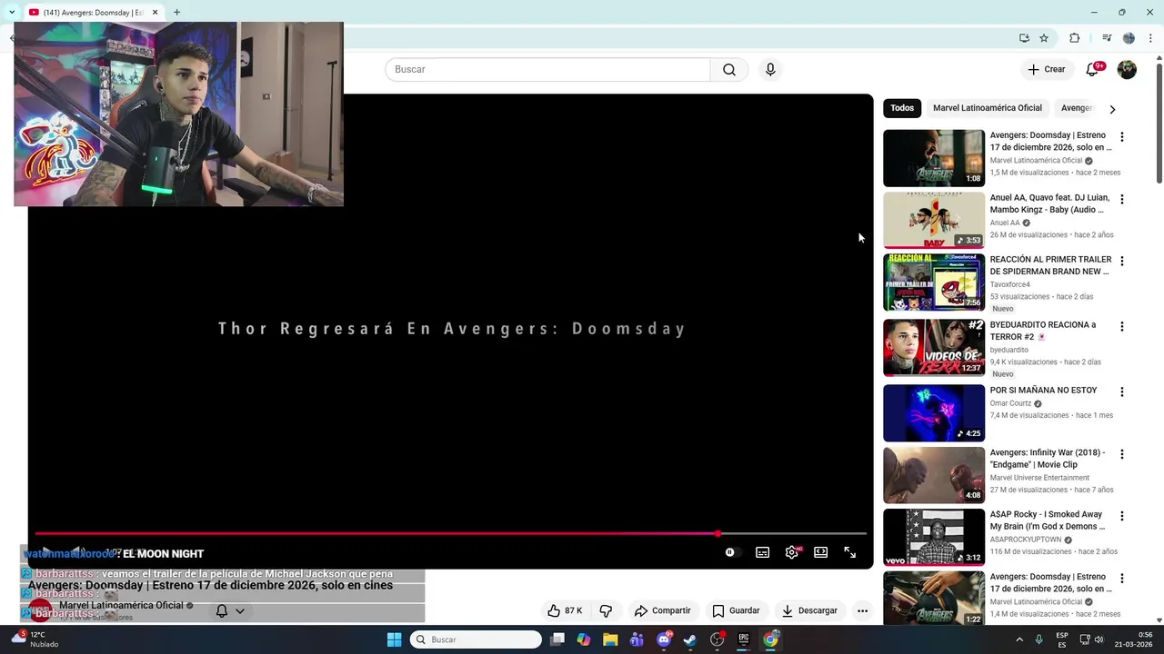Open more actions under video
Screen dimensions: 1164x654
pos(862,610)
